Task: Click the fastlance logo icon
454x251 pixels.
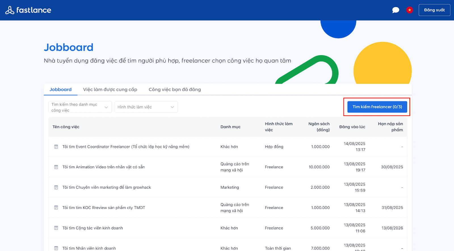Action: click(10, 10)
